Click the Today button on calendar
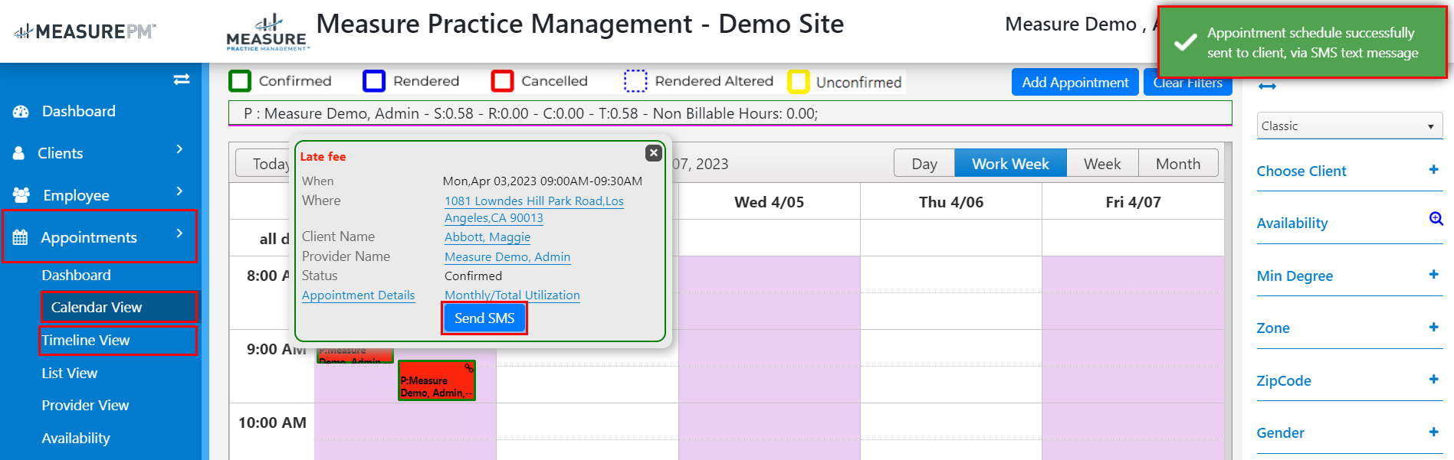This screenshot has width=1454, height=460. (264, 164)
